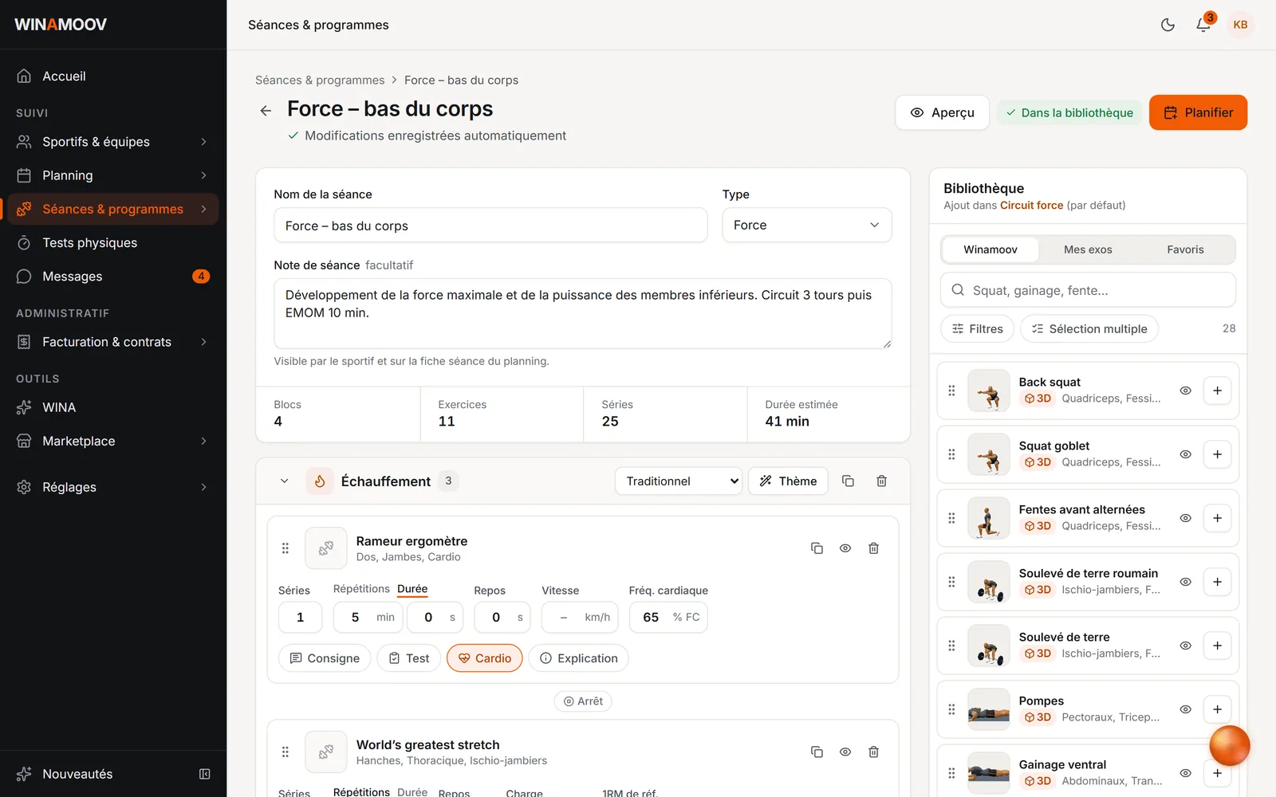
Task: Toggle the Cardio option chip
Action: (485, 658)
